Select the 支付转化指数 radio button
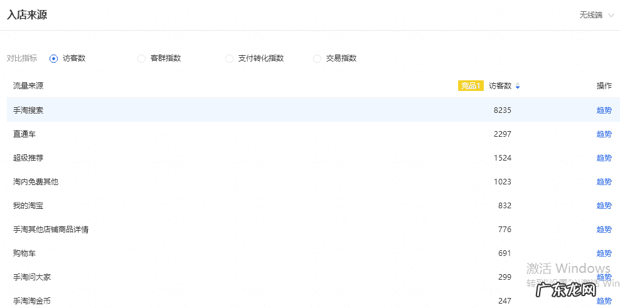Screen dimensions: 620x308 229,58
